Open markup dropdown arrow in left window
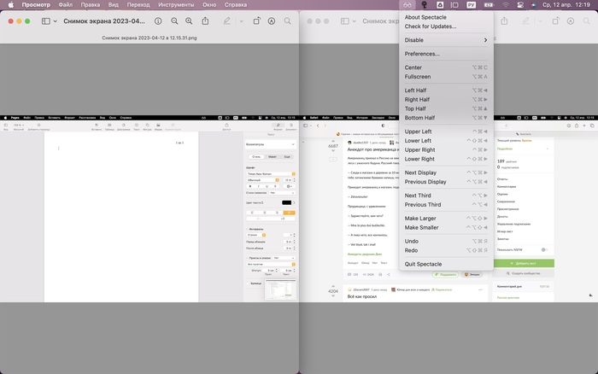The width and height of the screenshot is (598, 374). [241, 21]
